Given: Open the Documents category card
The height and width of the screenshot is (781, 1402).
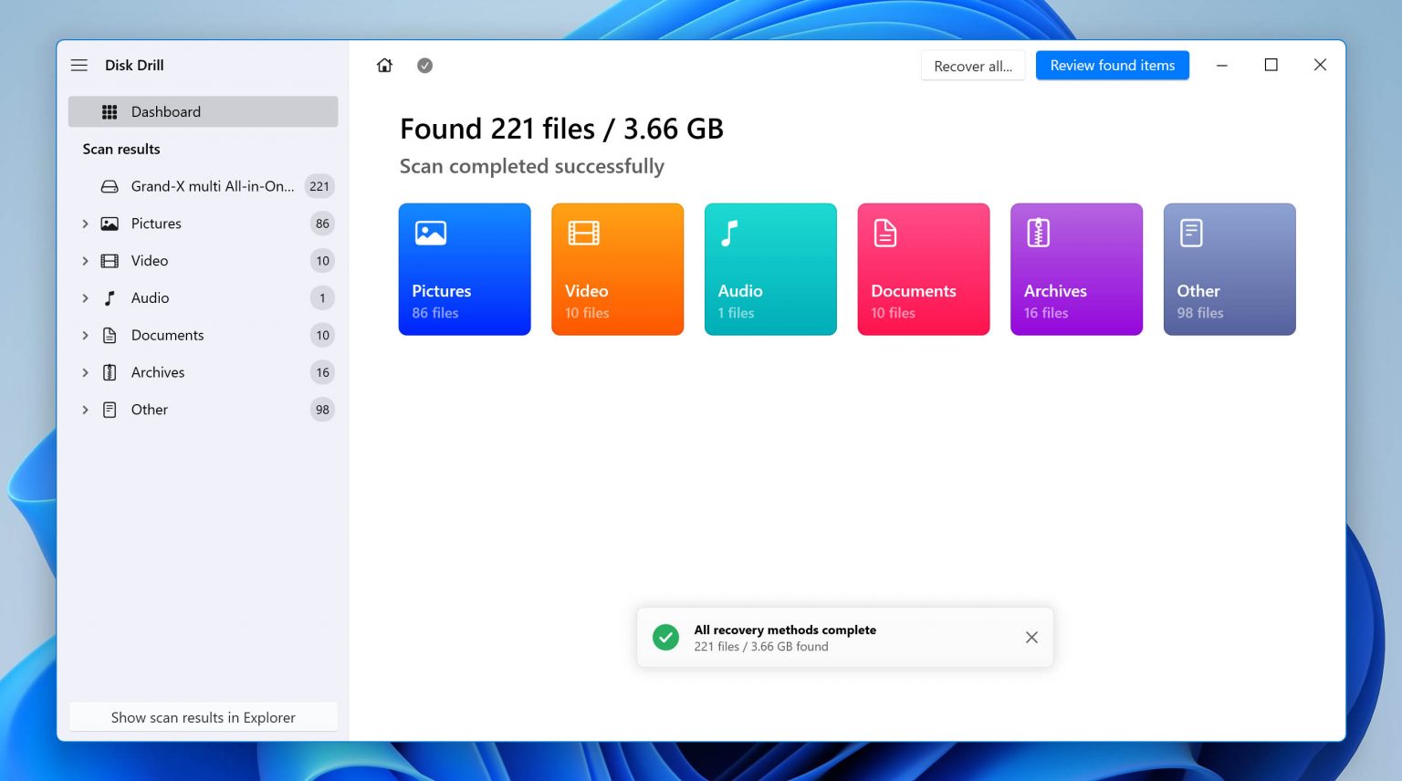Looking at the screenshot, I should 923,269.
